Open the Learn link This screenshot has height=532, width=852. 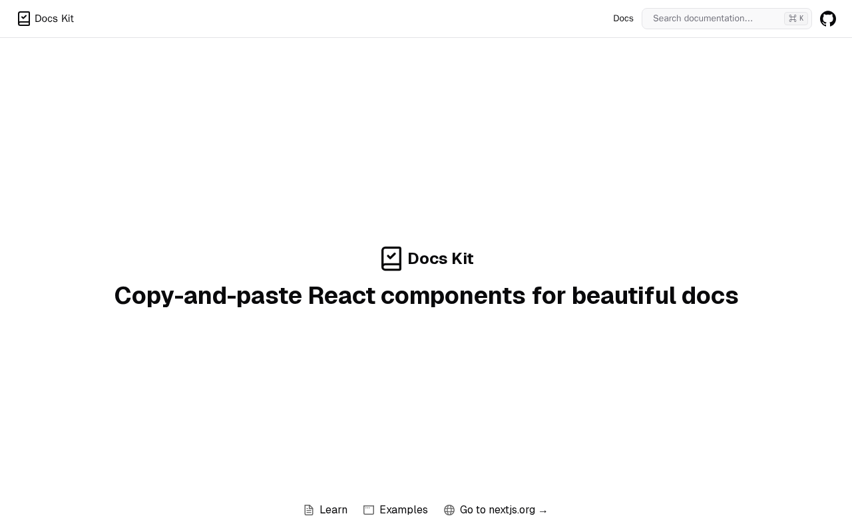coord(333,510)
